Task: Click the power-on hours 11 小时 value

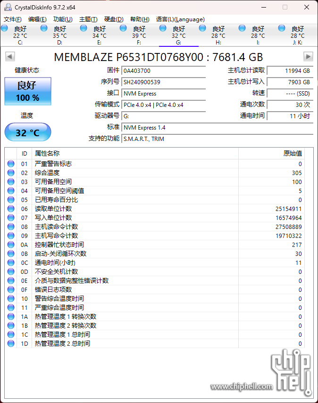Action: click(x=290, y=116)
